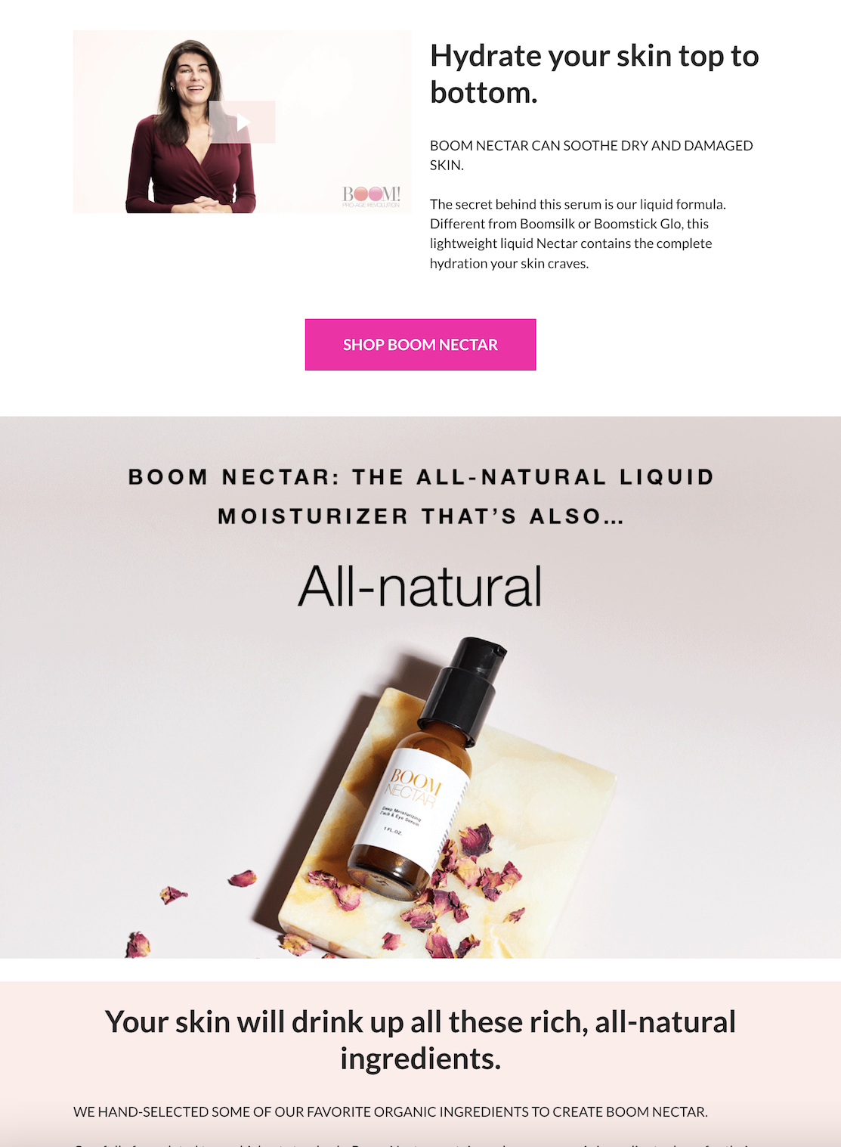Screen dimensions: 841x1147
Task: Click the SHOP BOOM NECTAR button
Action: pos(420,345)
